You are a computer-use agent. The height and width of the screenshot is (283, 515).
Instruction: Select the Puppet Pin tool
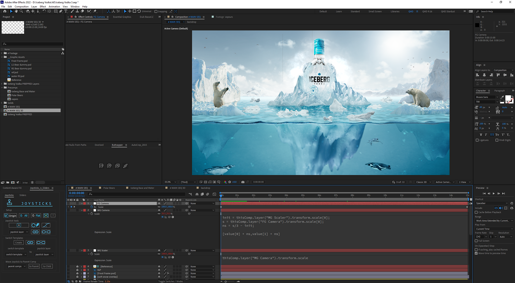(95, 11)
